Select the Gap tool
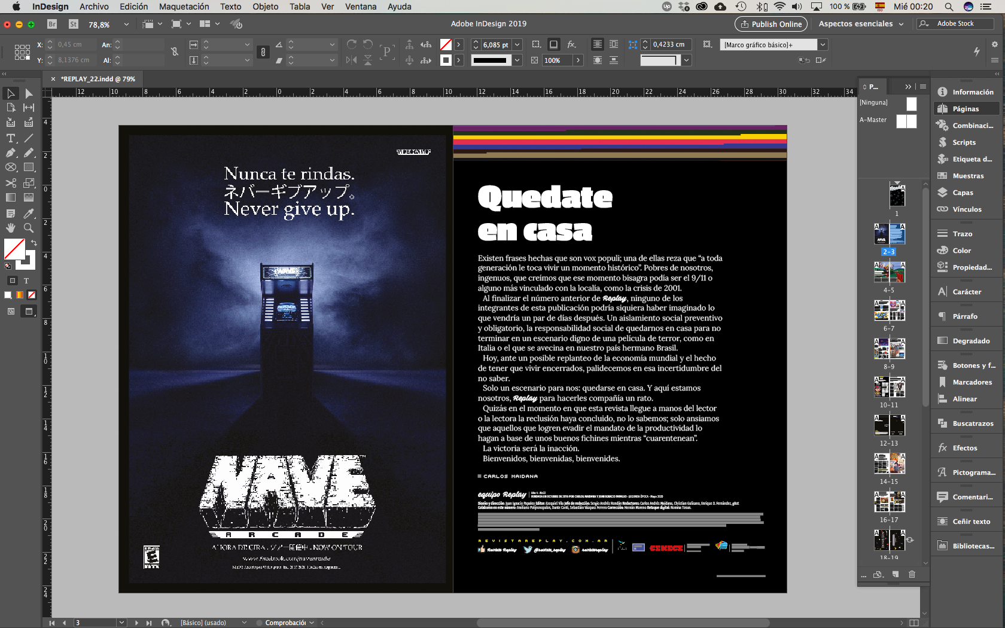Screen dimensions: 1005x628 click(29, 108)
